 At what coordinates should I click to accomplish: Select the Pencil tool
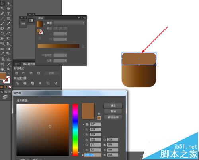click(8, 23)
